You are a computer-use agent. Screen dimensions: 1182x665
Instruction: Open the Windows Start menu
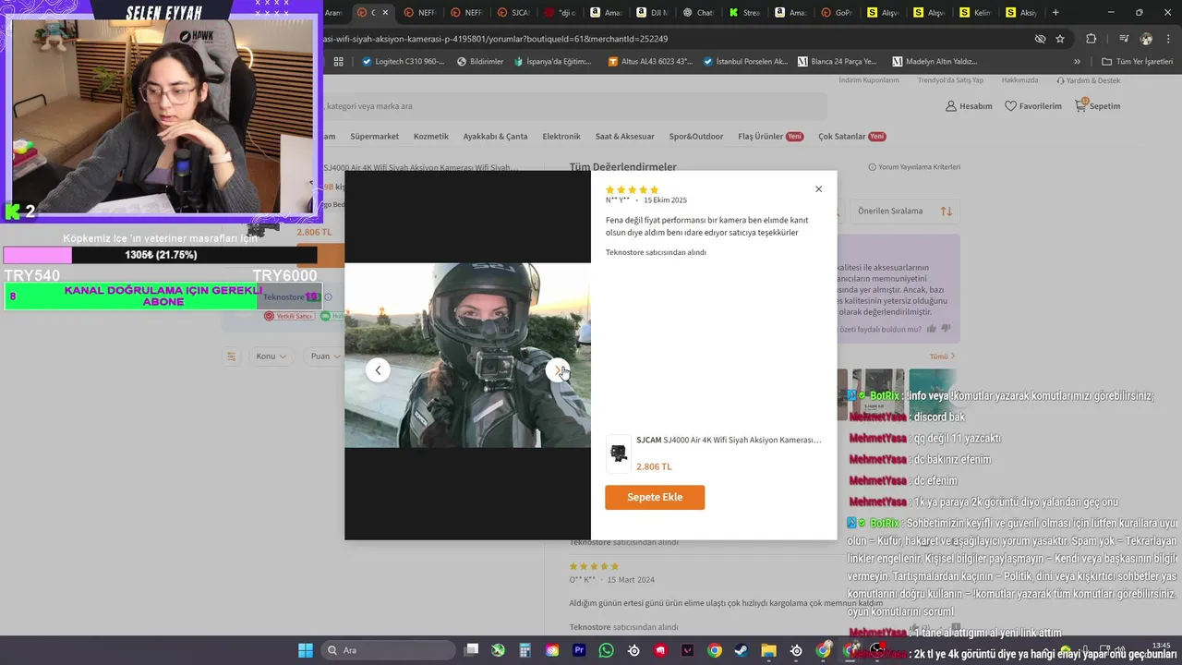click(x=306, y=650)
